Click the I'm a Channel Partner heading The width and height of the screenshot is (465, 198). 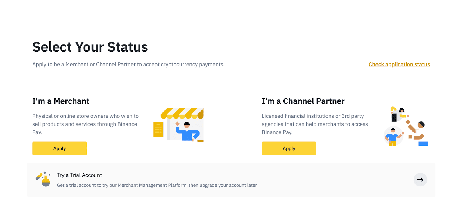303,101
